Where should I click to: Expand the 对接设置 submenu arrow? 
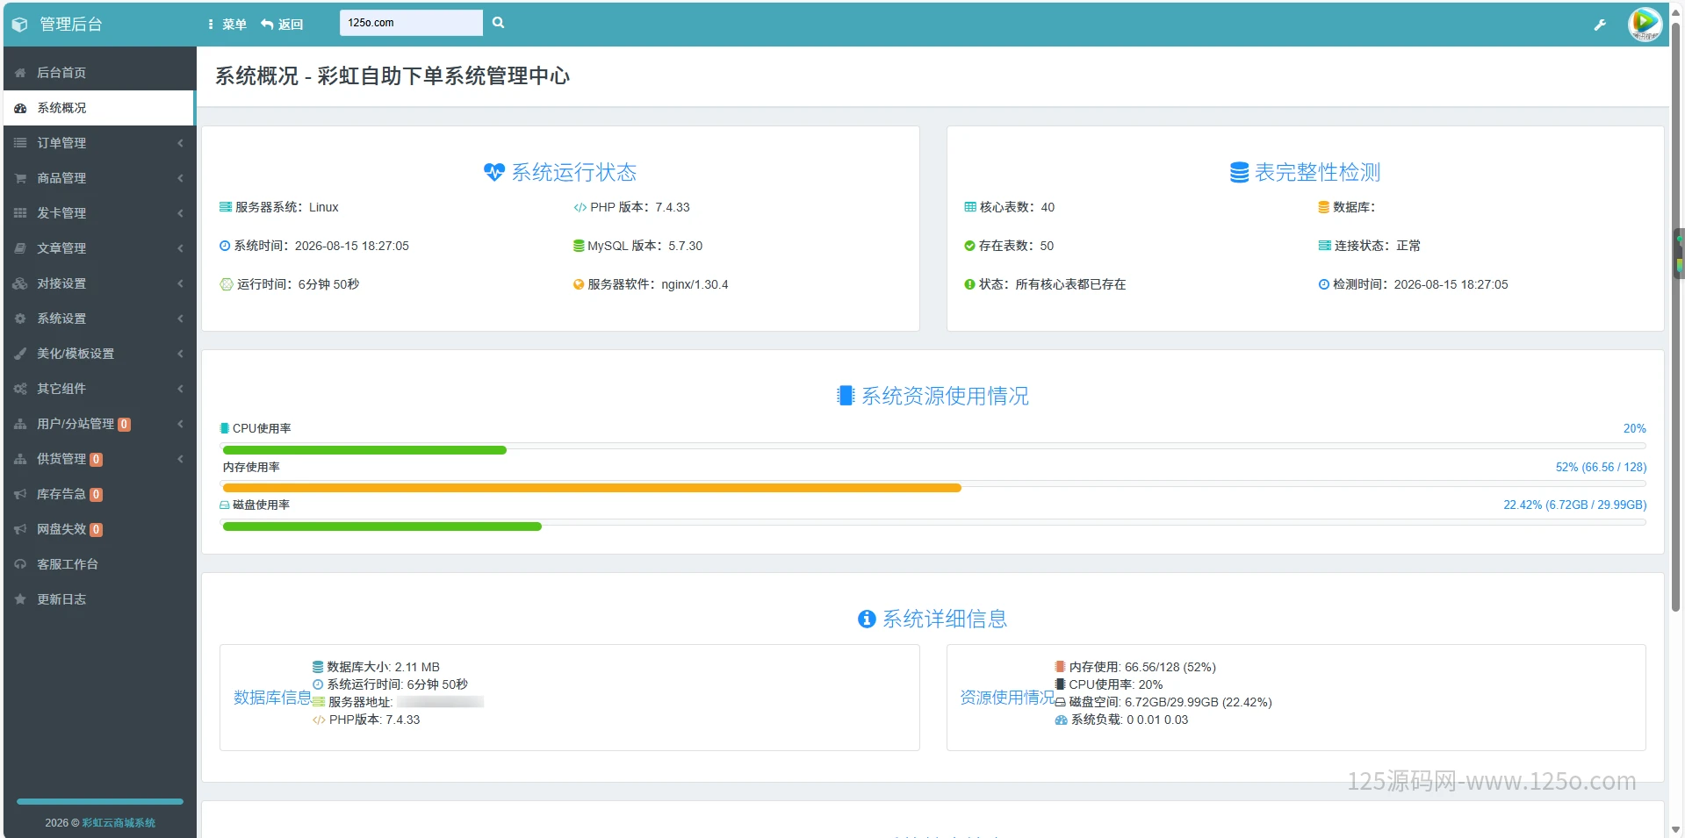[180, 283]
